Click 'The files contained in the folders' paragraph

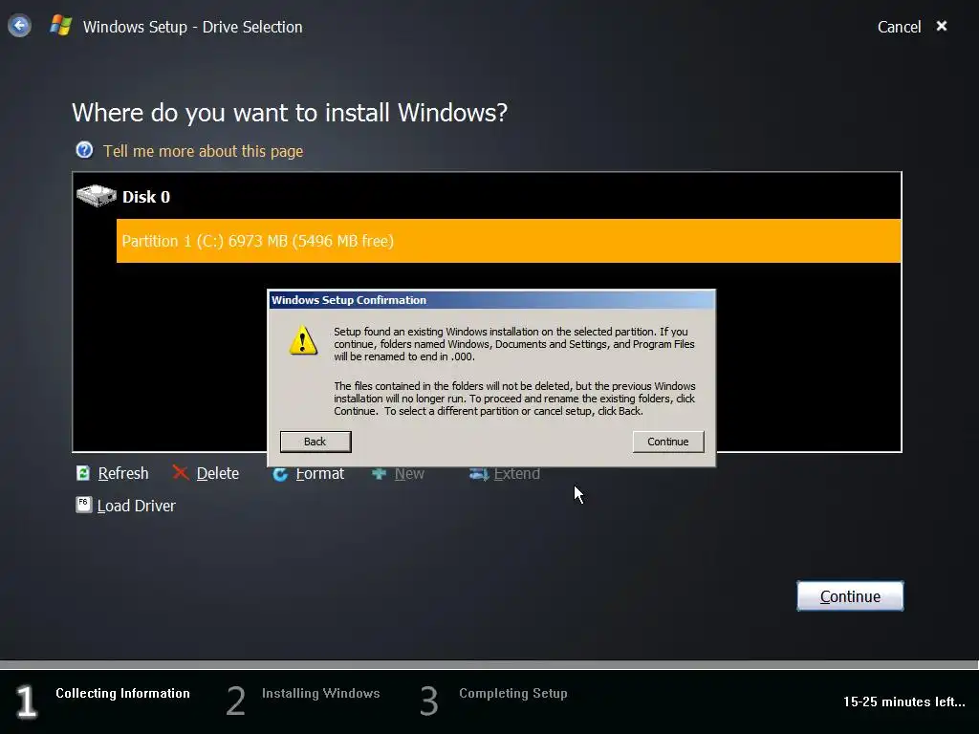513,399
